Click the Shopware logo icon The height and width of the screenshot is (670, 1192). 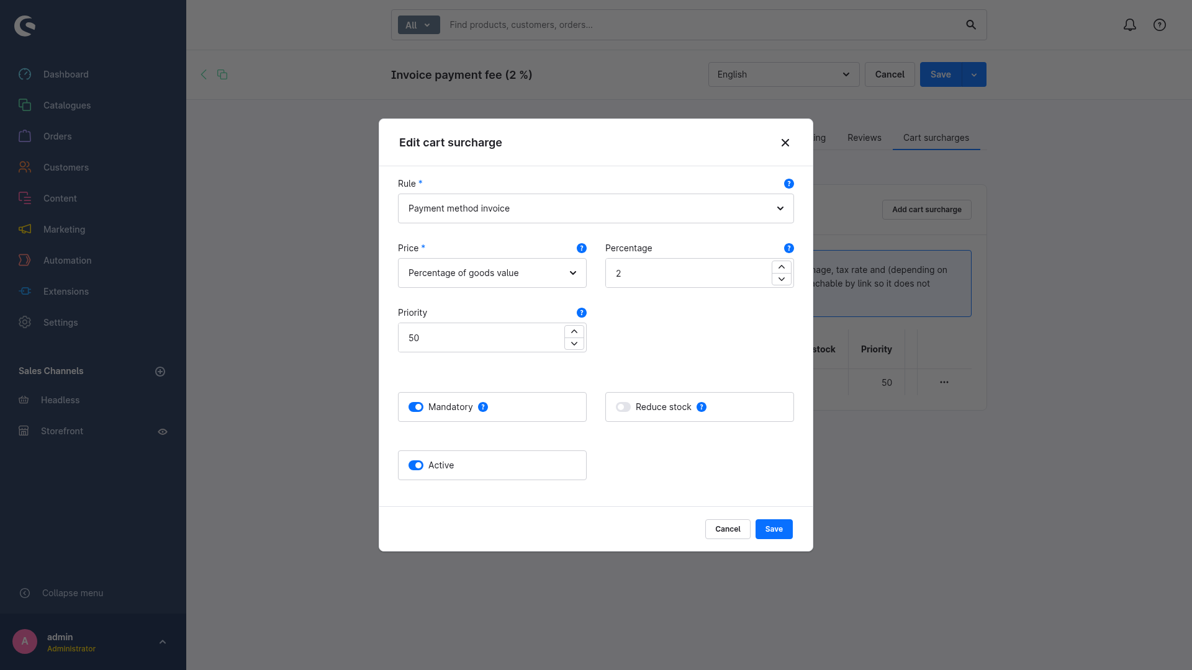coord(25,25)
